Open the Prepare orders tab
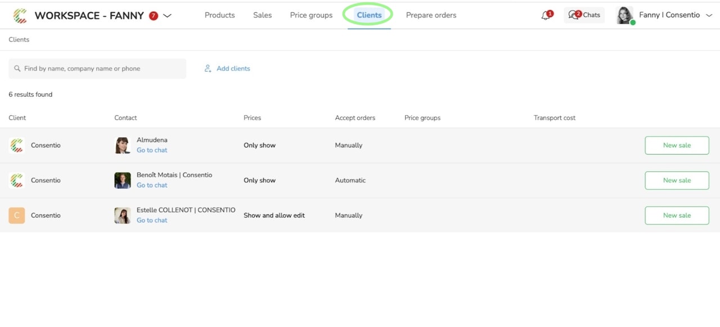 click(x=431, y=15)
